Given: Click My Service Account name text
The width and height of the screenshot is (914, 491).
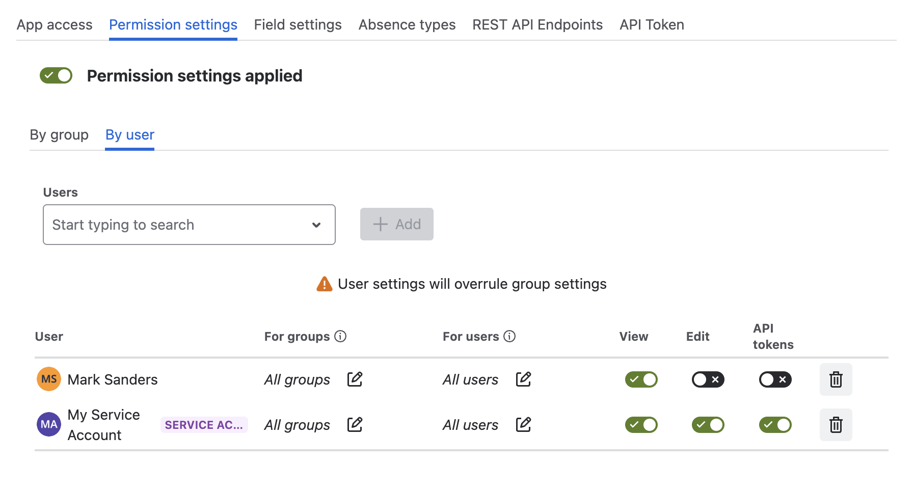Looking at the screenshot, I should [x=103, y=425].
